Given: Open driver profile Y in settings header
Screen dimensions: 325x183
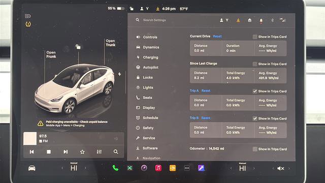Looking at the screenshot, I should pyautogui.click(x=224, y=20).
